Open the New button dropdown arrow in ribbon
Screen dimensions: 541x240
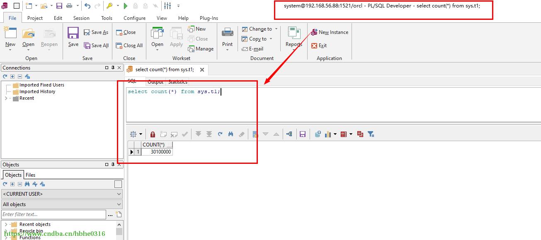pyautogui.click(x=10, y=50)
